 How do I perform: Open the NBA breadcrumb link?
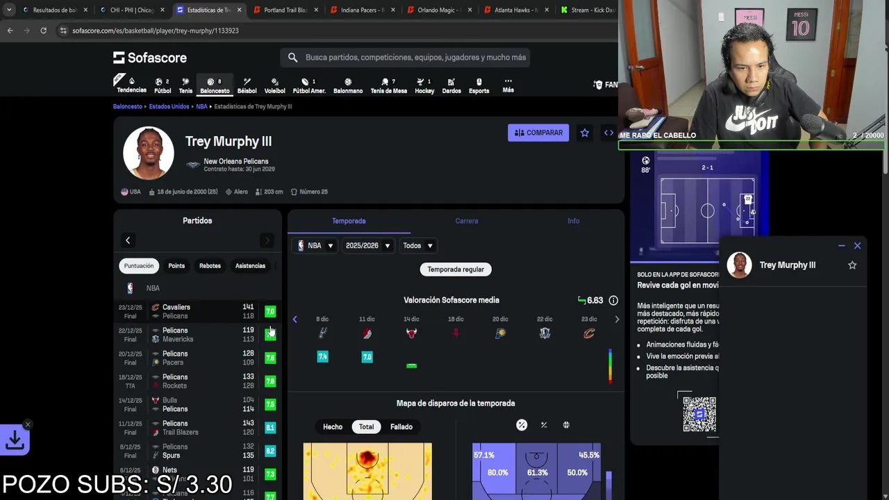click(201, 106)
